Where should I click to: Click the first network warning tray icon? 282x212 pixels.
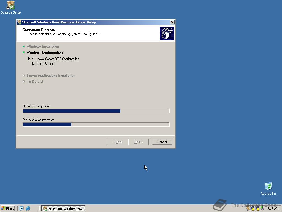[x=253, y=209]
